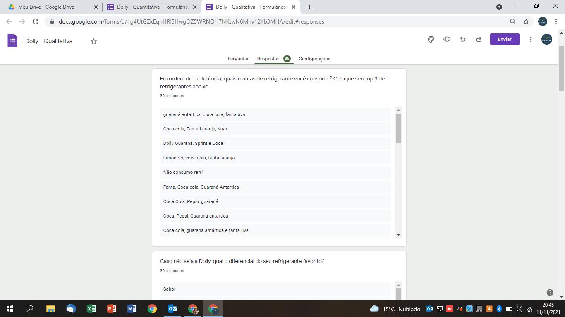Click the Enviar button

[505, 39]
